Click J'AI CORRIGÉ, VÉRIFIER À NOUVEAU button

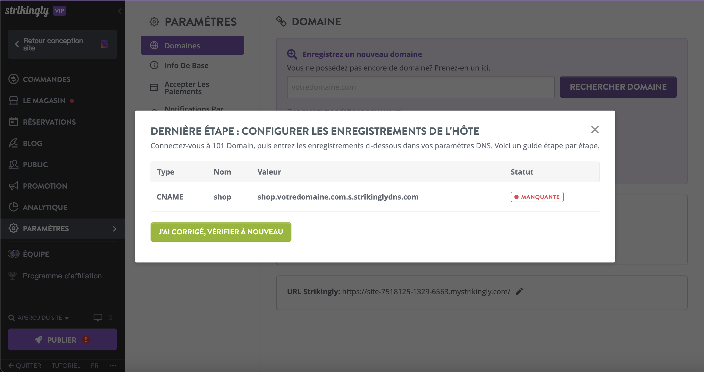click(x=221, y=232)
